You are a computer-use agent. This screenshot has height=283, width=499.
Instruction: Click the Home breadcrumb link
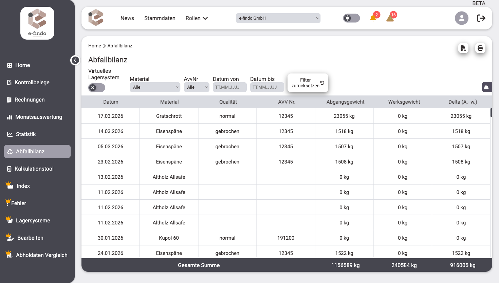[x=94, y=46]
